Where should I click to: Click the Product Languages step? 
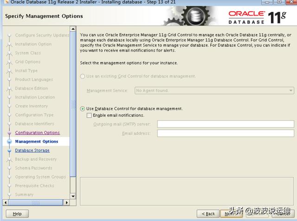click(34, 80)
